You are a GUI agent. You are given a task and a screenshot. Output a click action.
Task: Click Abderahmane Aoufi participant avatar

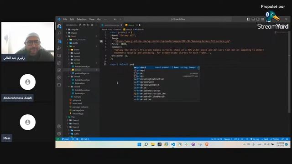coord(28,82)
